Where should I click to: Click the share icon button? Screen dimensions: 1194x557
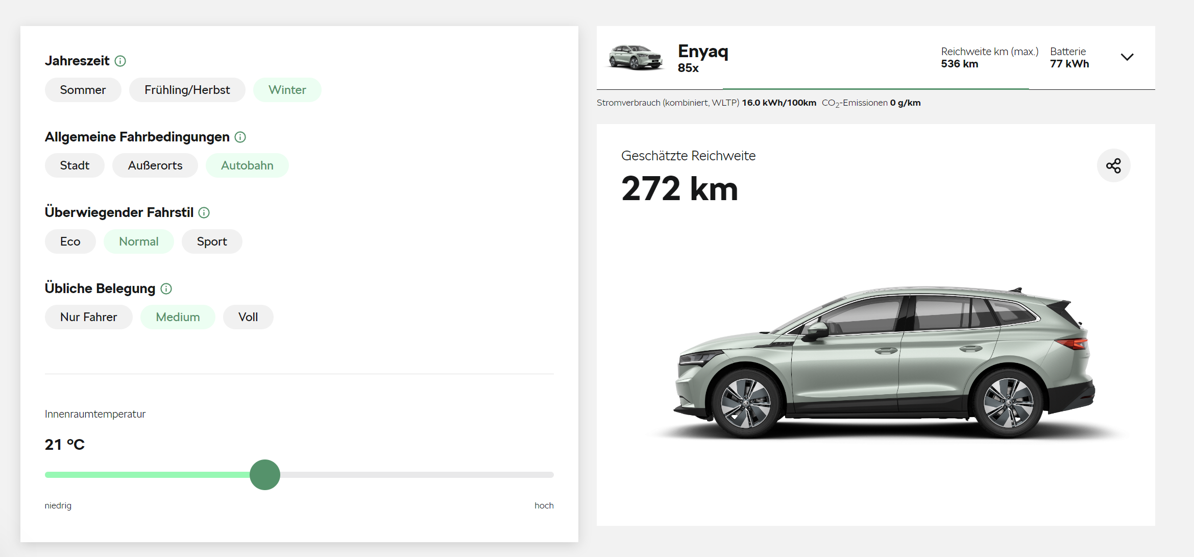1113,166
